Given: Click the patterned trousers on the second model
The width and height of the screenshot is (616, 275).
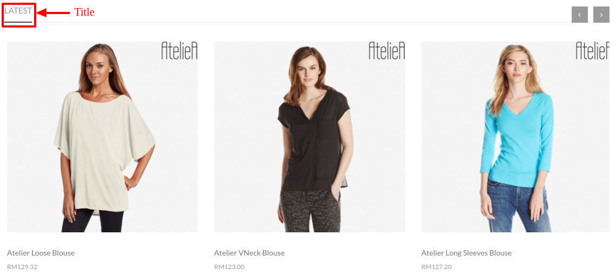Looking at the screenshot, I should coord(310,210).
